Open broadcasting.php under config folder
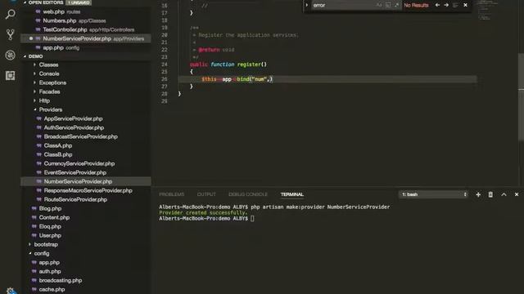Screen dimensions: 524x294 pos(60,281)
